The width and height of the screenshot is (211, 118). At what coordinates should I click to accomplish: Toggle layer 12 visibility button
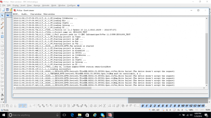pyautogui.click(x=191, y=106)
